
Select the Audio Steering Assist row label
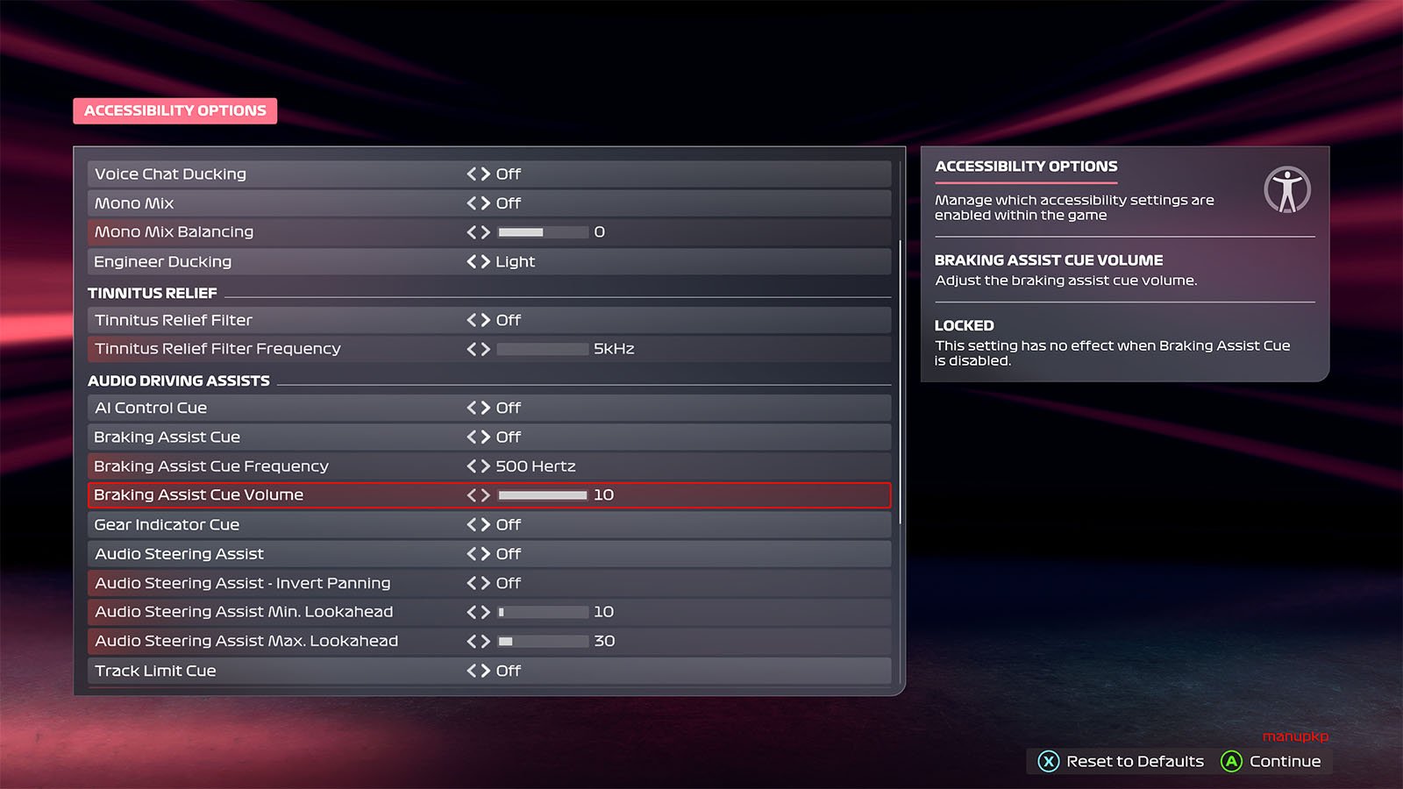(179, 553)
